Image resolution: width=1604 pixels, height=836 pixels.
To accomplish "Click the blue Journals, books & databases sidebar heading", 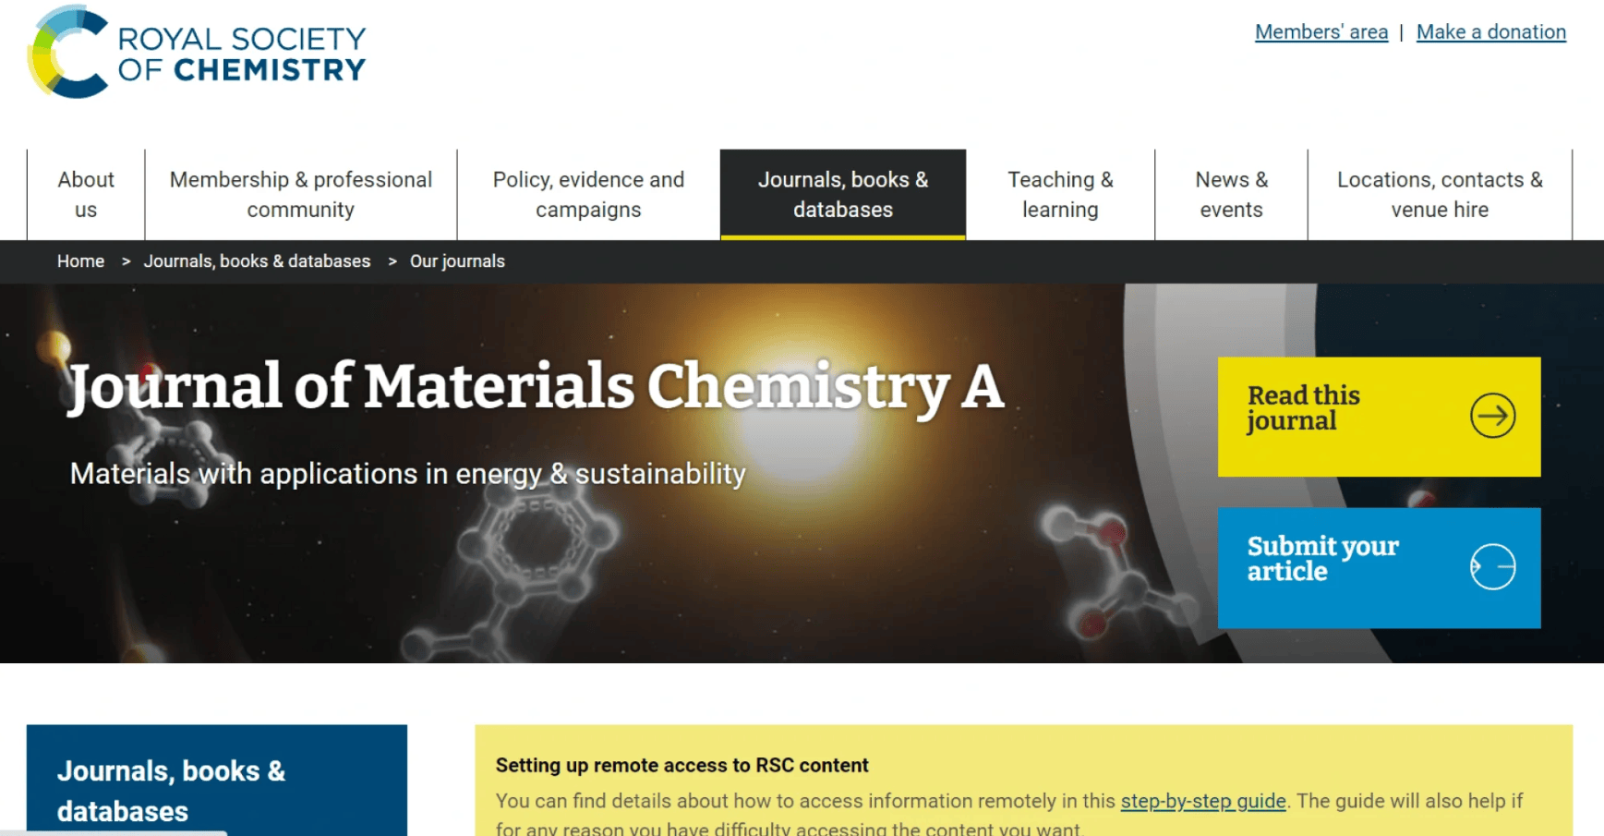I will pyautogui.click(x=171, y=790).
